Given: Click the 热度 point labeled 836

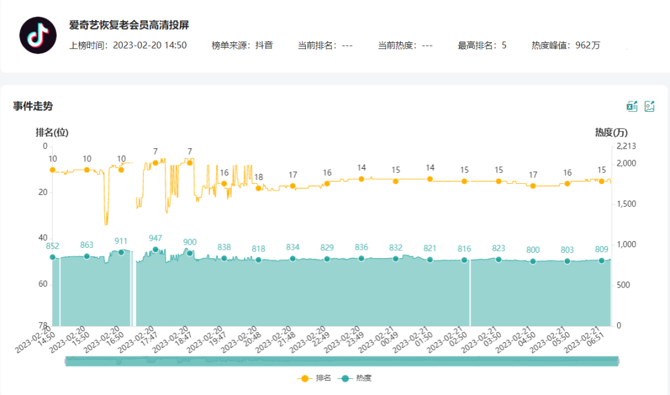Looking at the screenshot, I should 362,258.
